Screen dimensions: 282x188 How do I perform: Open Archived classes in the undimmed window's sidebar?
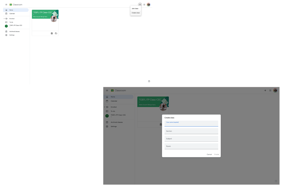14,32
